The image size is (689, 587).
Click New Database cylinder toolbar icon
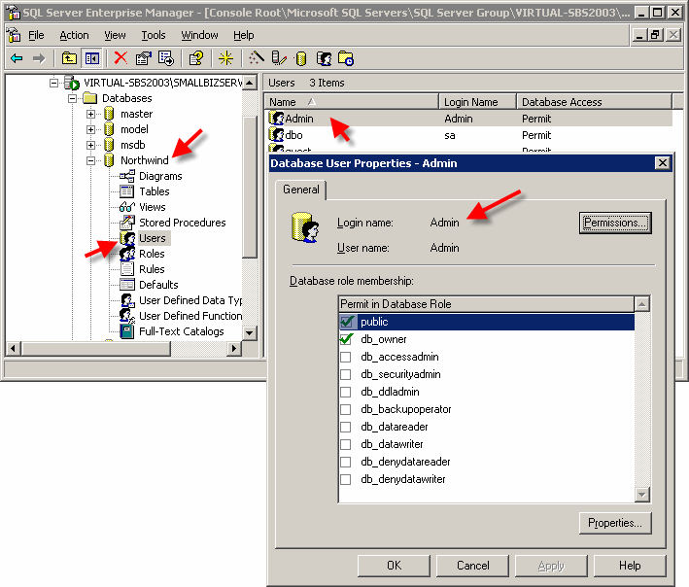pyautogui.click(x=301, y=58)
